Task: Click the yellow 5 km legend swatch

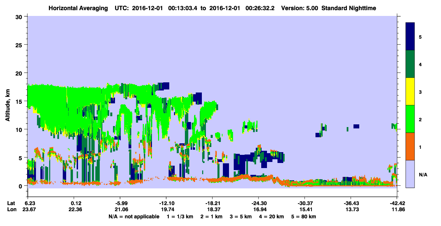Action: click(410, 91)
